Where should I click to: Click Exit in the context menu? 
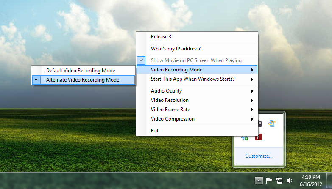tap(155, 131)
